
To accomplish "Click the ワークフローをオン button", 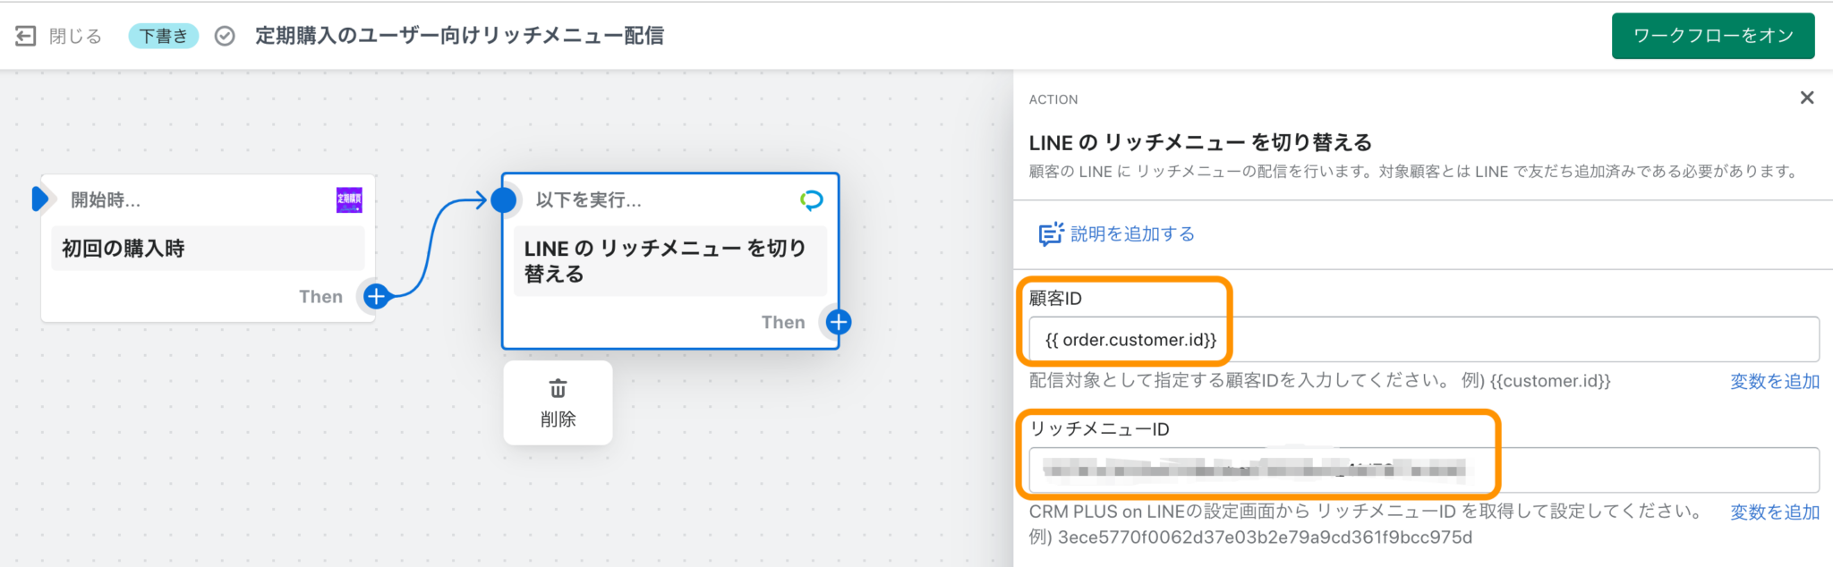I will (1713, 36).
